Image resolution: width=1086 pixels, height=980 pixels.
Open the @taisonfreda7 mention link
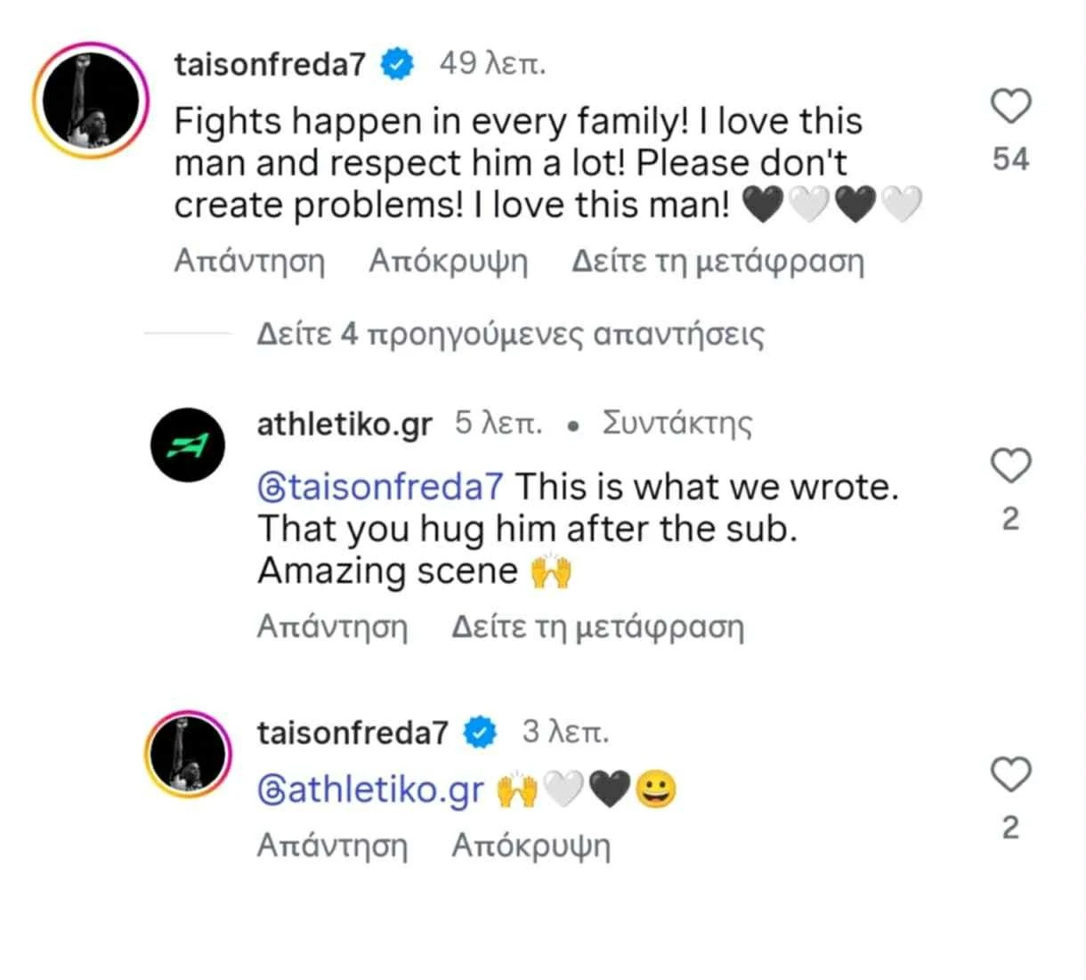coord(380,487)
